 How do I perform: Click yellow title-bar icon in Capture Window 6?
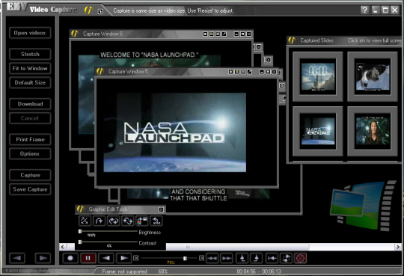point(211,34)
